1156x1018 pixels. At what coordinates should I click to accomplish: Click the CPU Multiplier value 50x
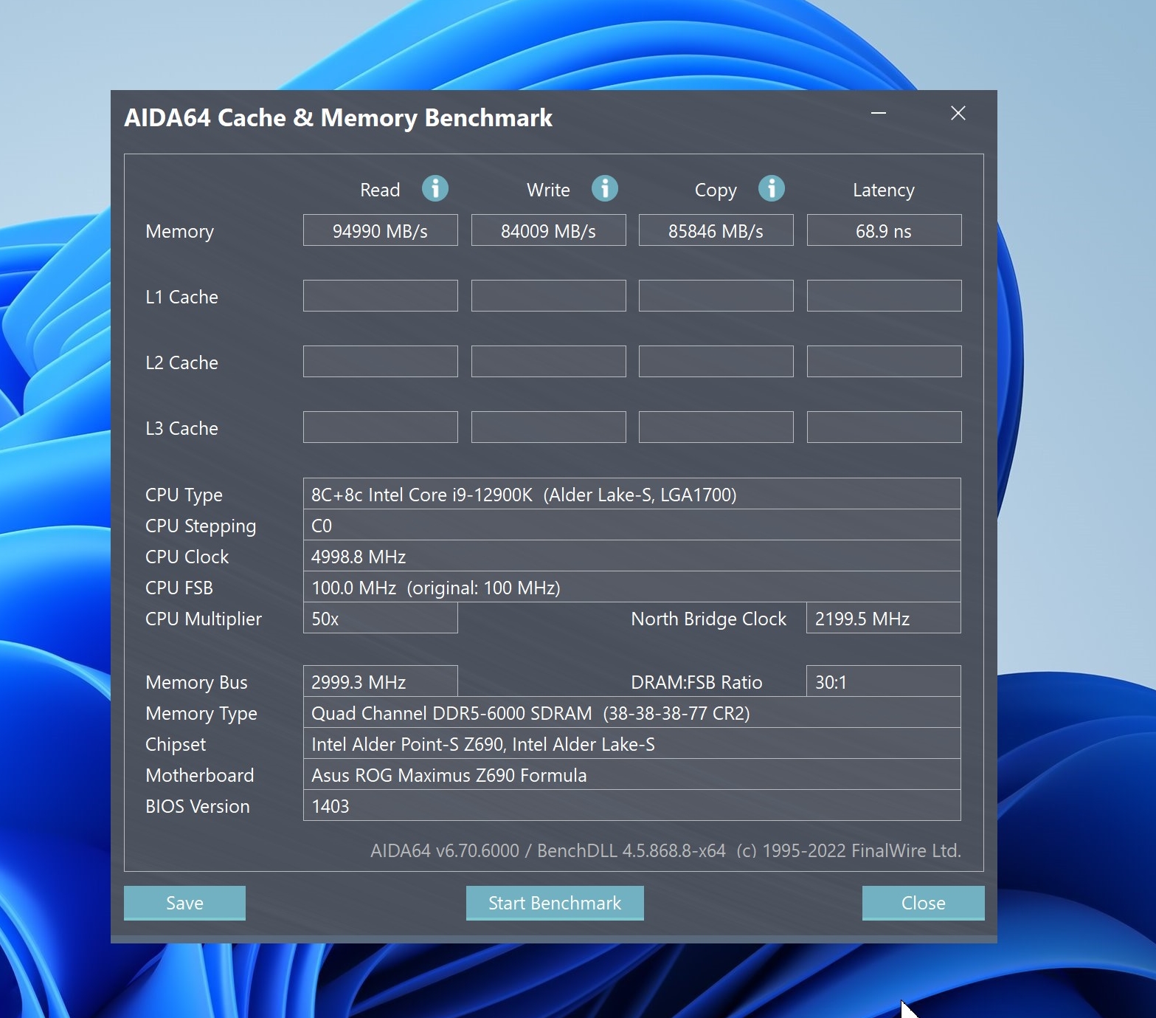tap(380, 618)
